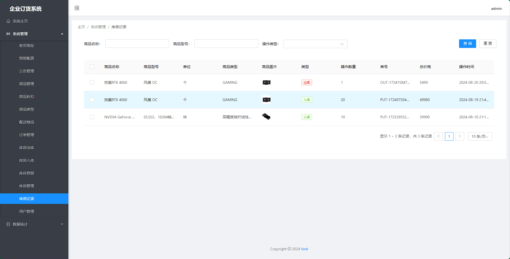Click the NVIDIA GeForce product name cell
Screen dimensions: 510x259
tap(119, 117)
